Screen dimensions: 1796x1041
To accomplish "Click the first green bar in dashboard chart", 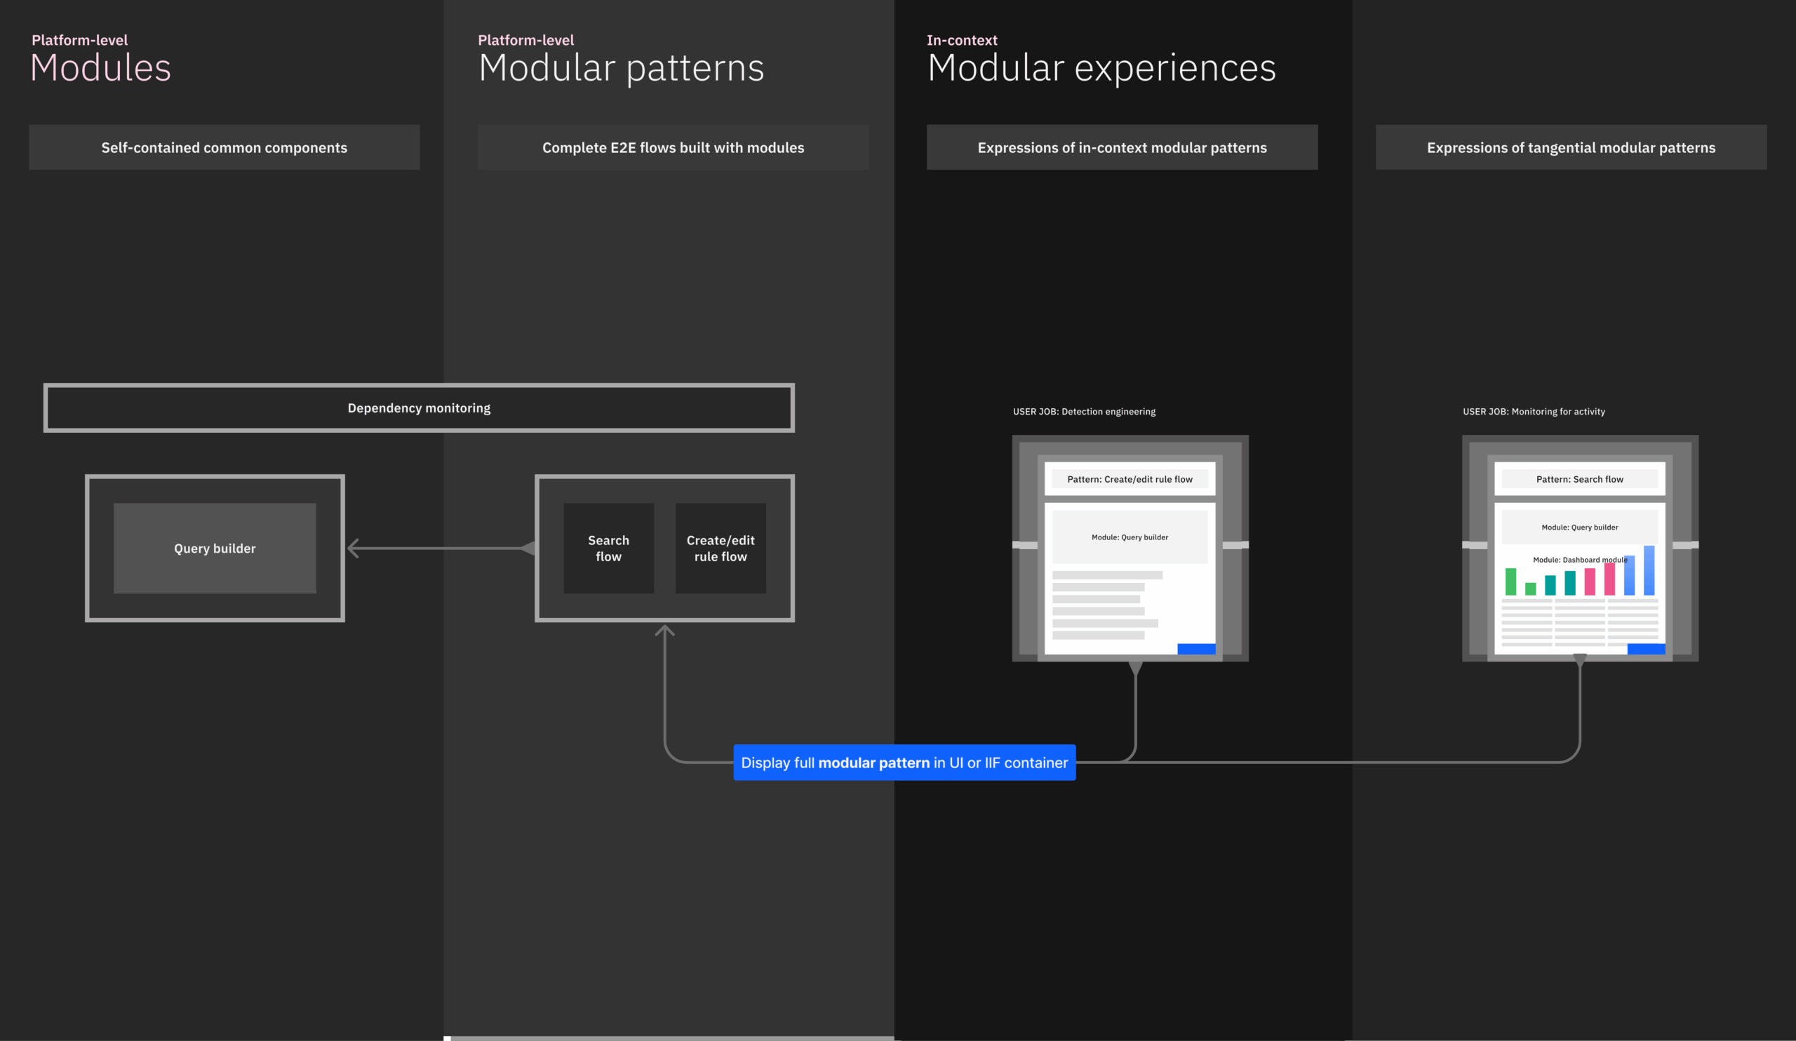I will coord(1510,582).
